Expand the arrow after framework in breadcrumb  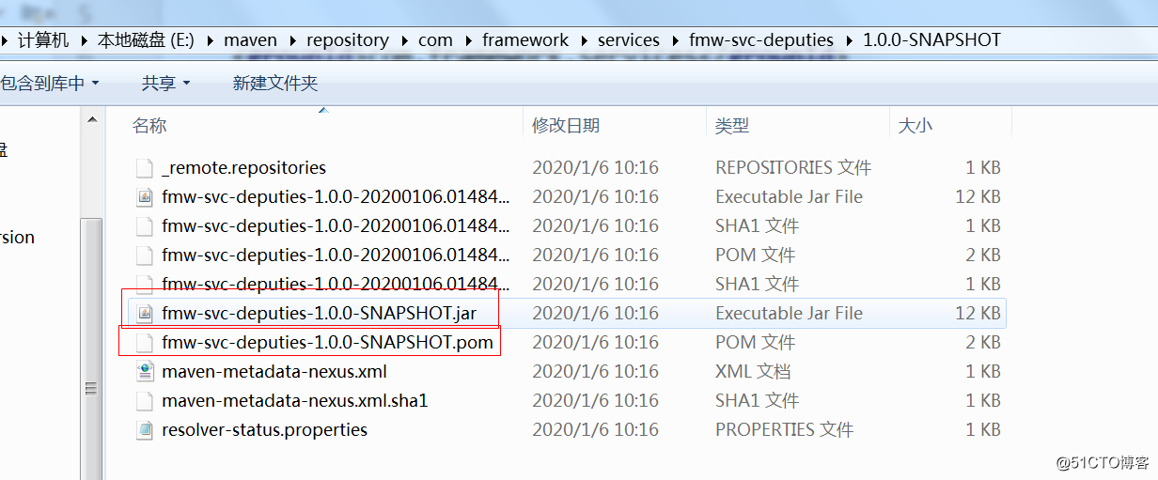[x=583, y=40]
